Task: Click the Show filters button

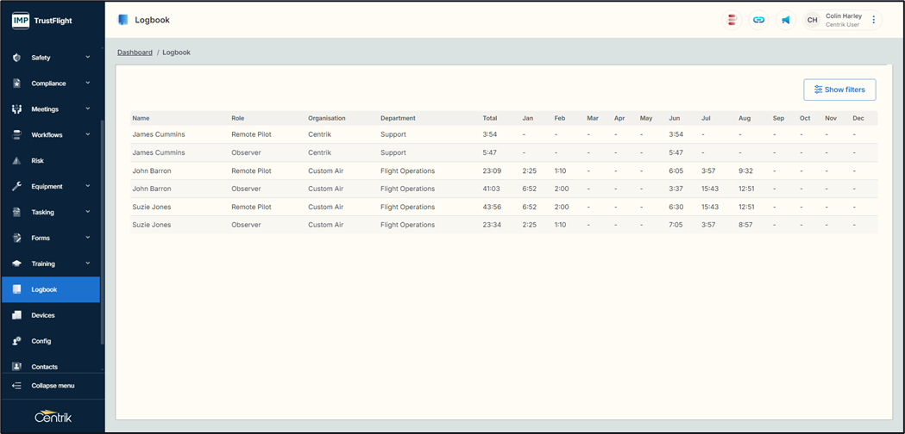Action: pyautogui.click(x=839, y=90)
